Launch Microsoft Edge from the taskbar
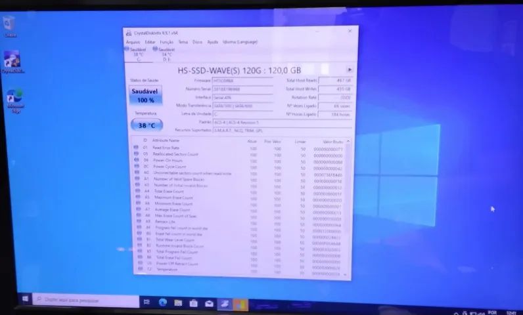Screen dimensions: 523x315 [163, 303]
